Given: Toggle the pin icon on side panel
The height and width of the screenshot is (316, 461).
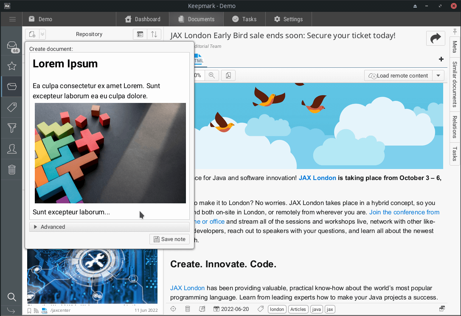Looking at the screenshot, I should [455, 32].
